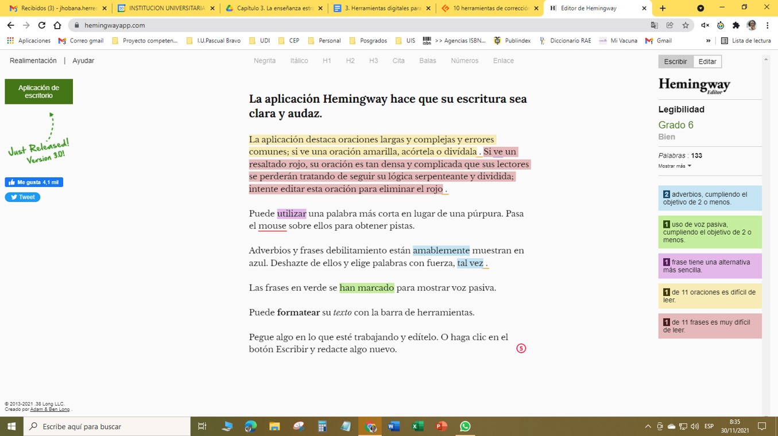This screenshot has height=436, width=778.
Task: Show more bookmarks with the chevron
Action: pyautogui.click(x=708, y=41)
